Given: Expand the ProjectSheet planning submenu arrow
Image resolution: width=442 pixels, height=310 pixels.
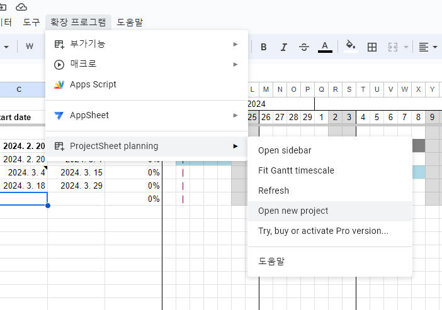Looking at the screenshot, I should (235, 146).
